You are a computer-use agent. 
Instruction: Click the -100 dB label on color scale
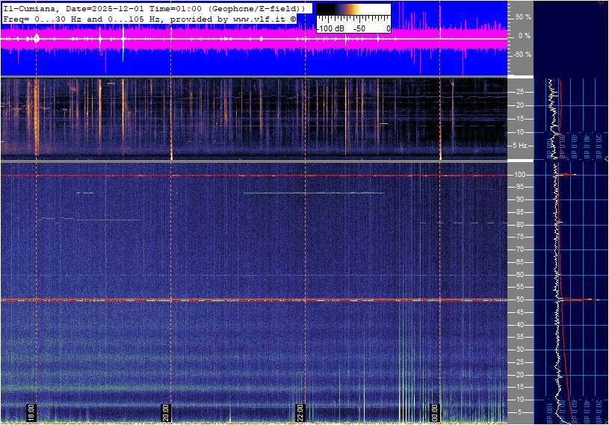click(330, 28)
